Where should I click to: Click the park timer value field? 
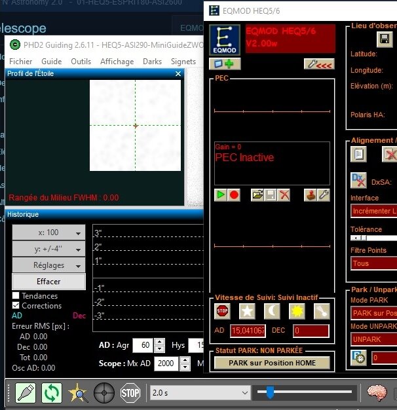(x=385, y=358)
